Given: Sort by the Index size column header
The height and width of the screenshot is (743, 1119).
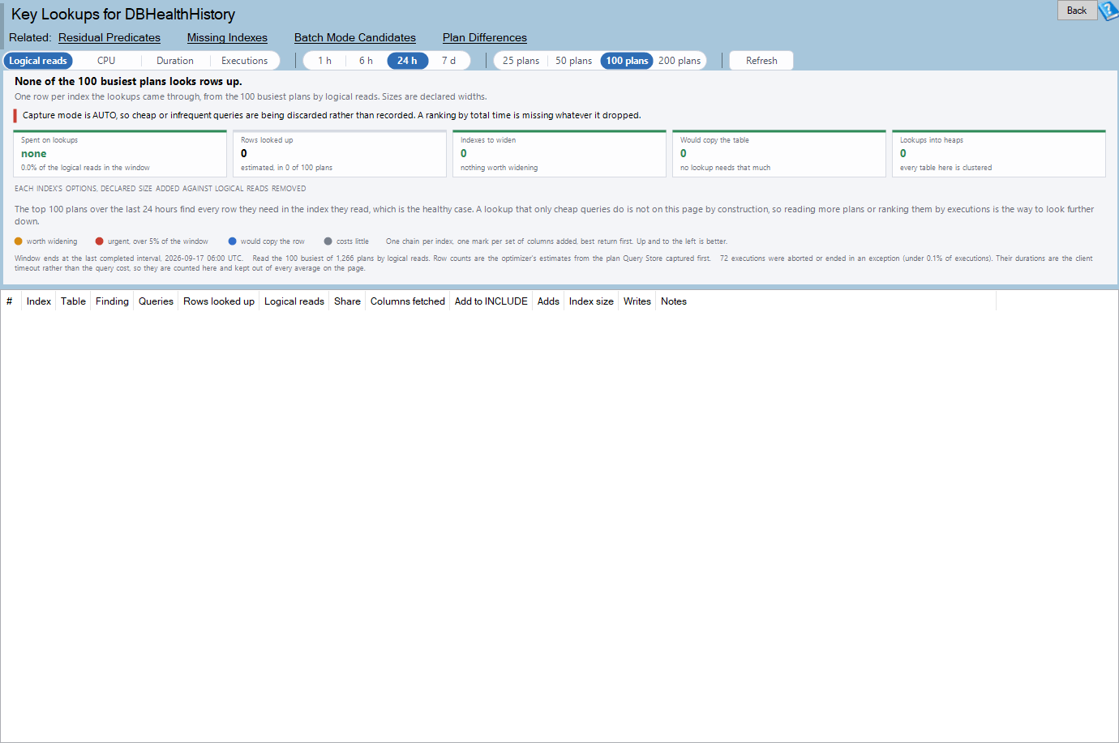Looking at the screenshot, I should (x=591, y=301).
